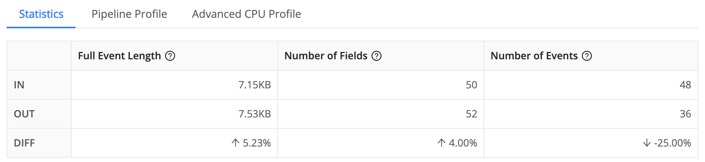Select the OUT row label

(24, 114)
